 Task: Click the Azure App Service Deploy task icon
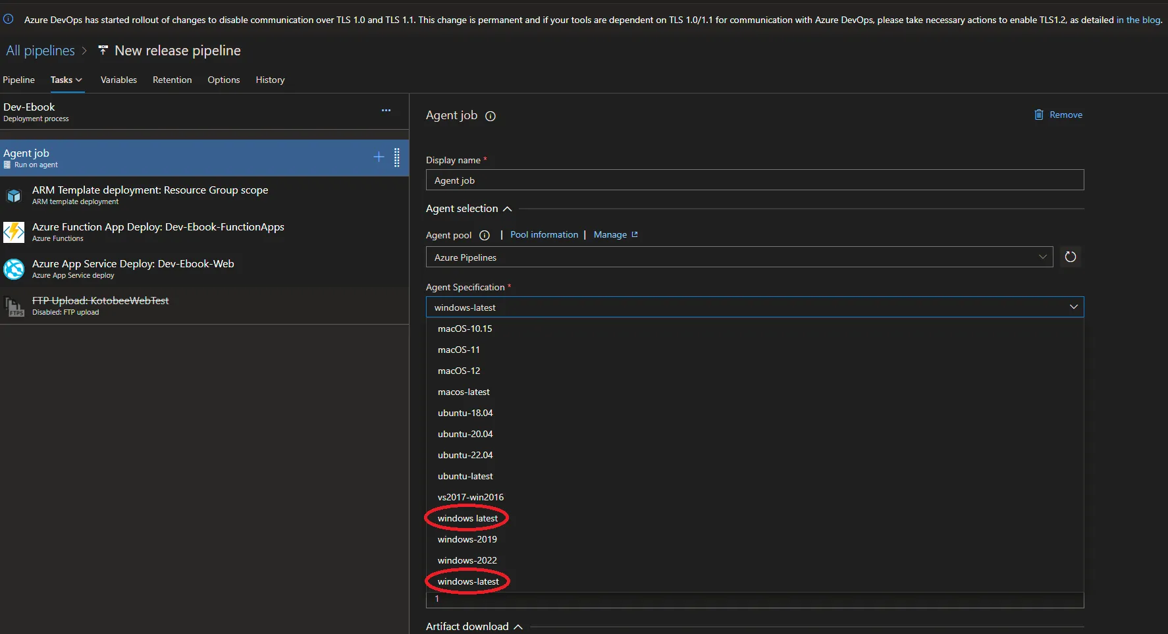pyautogui.click(x=14, y=269)
